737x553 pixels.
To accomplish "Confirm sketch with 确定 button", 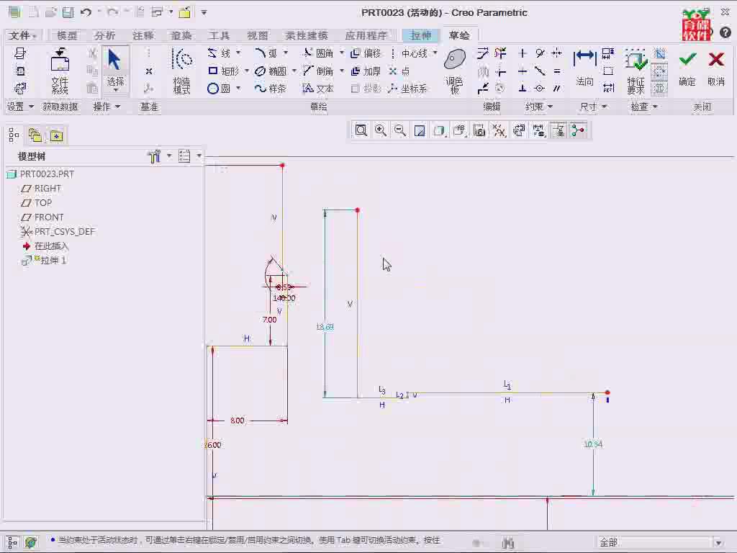I will 687,68.
